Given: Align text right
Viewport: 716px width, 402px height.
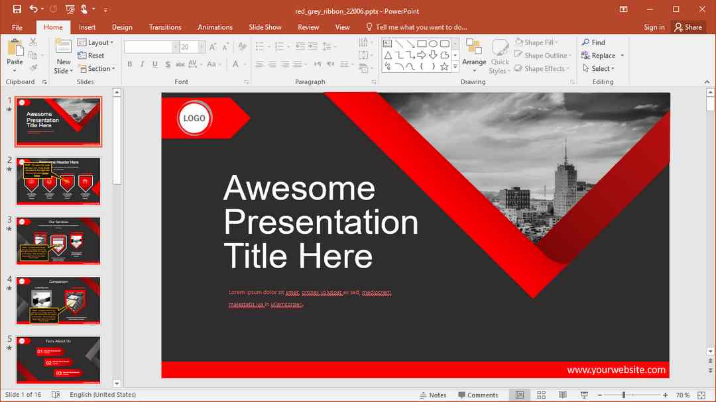Looking at the screenshot, I should pyautogui.click(x=285, y=64).
